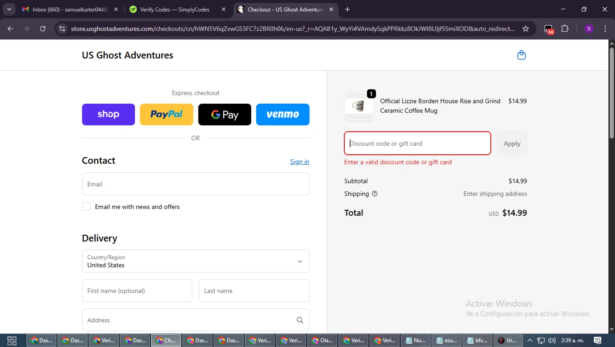Viewport: 615px width, 347px height.
Task: Click 'Enter a valid discount code' error text
Action: tap(398, 162)
